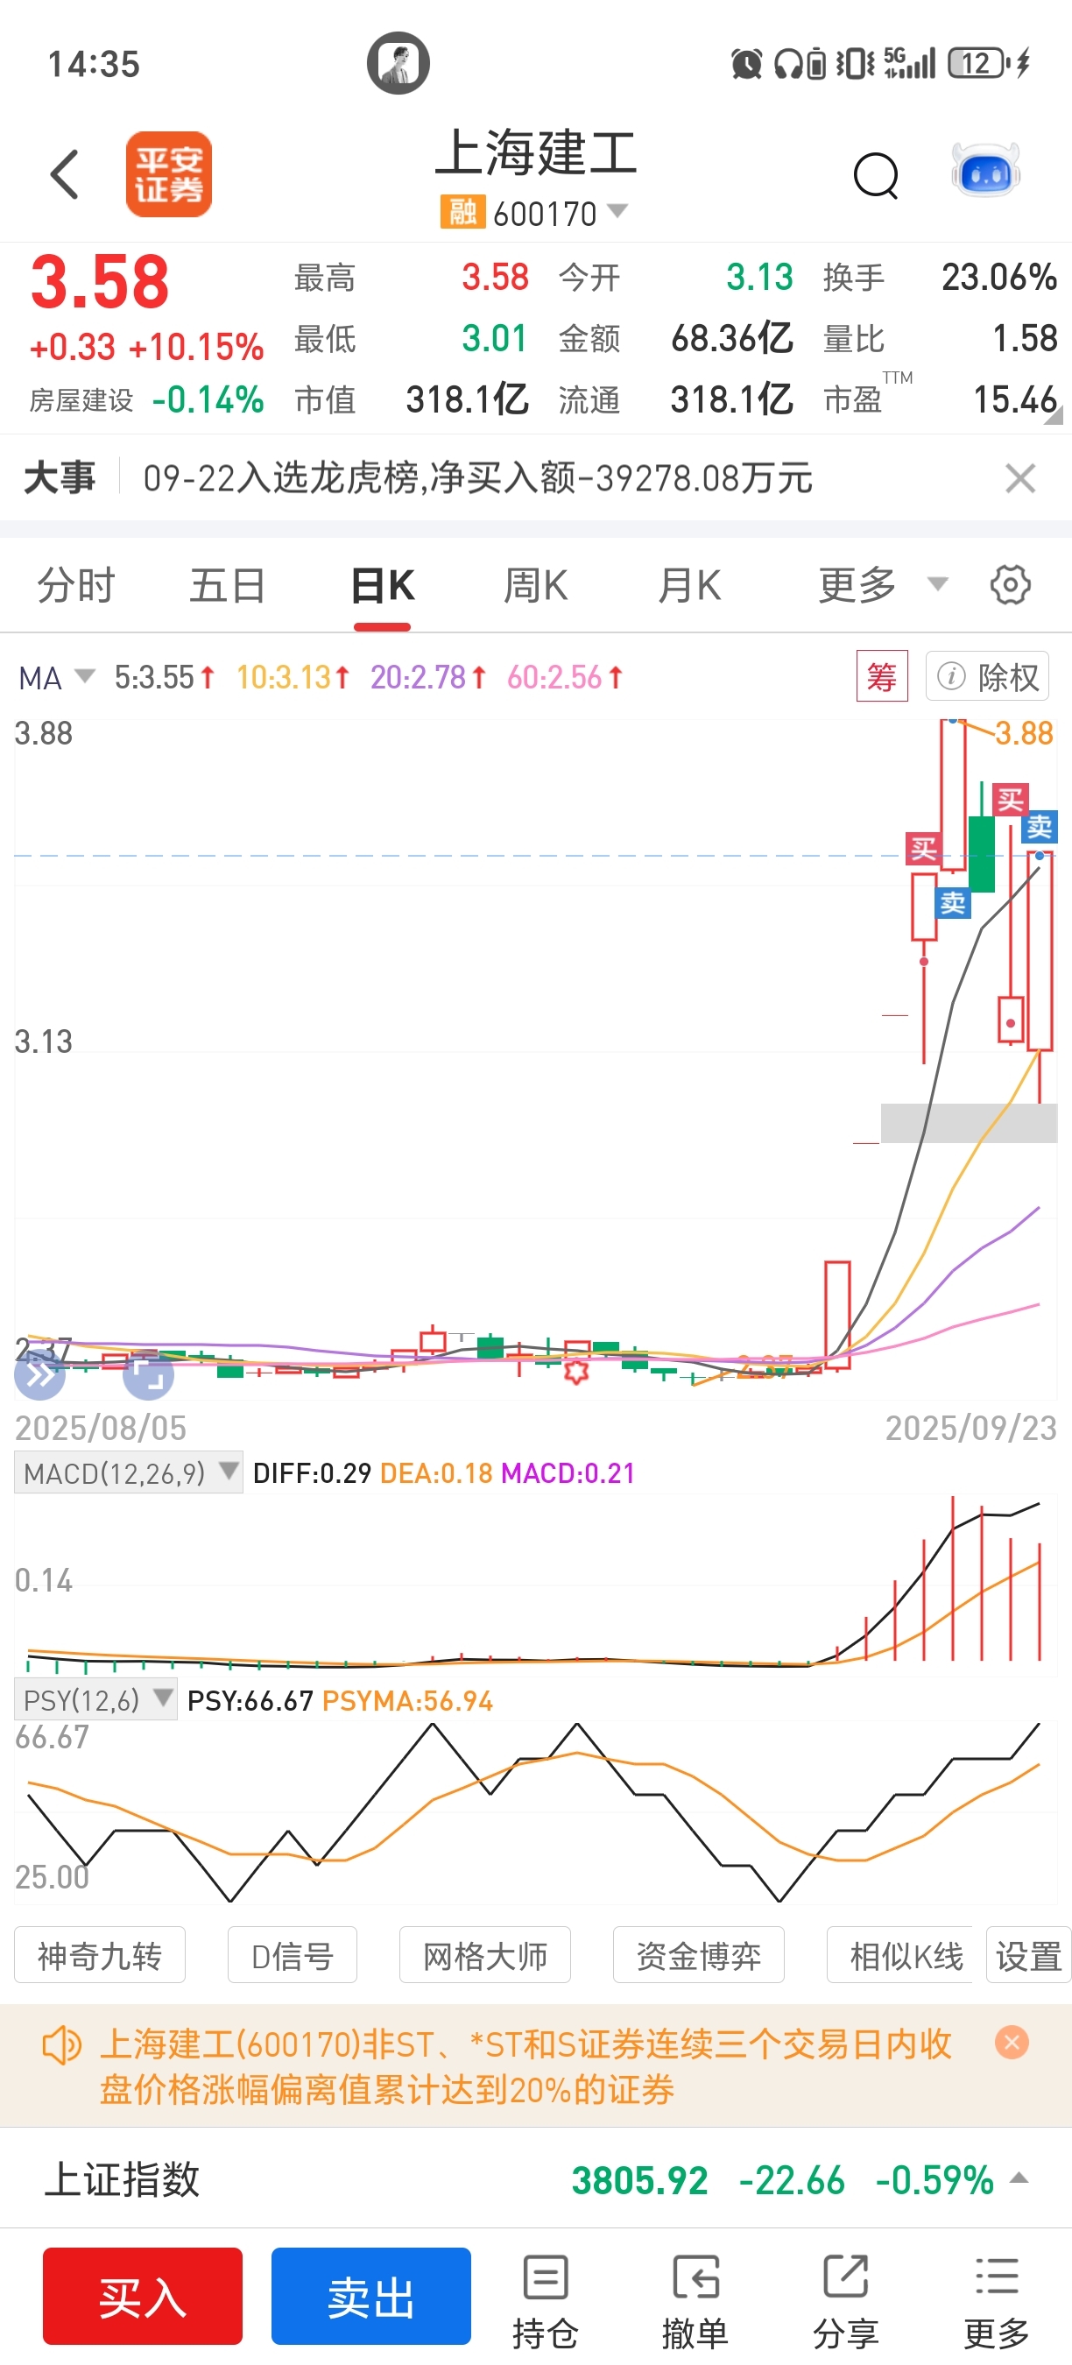
Task: Tap the back arrow icon
Action: (x=65, y=174)
